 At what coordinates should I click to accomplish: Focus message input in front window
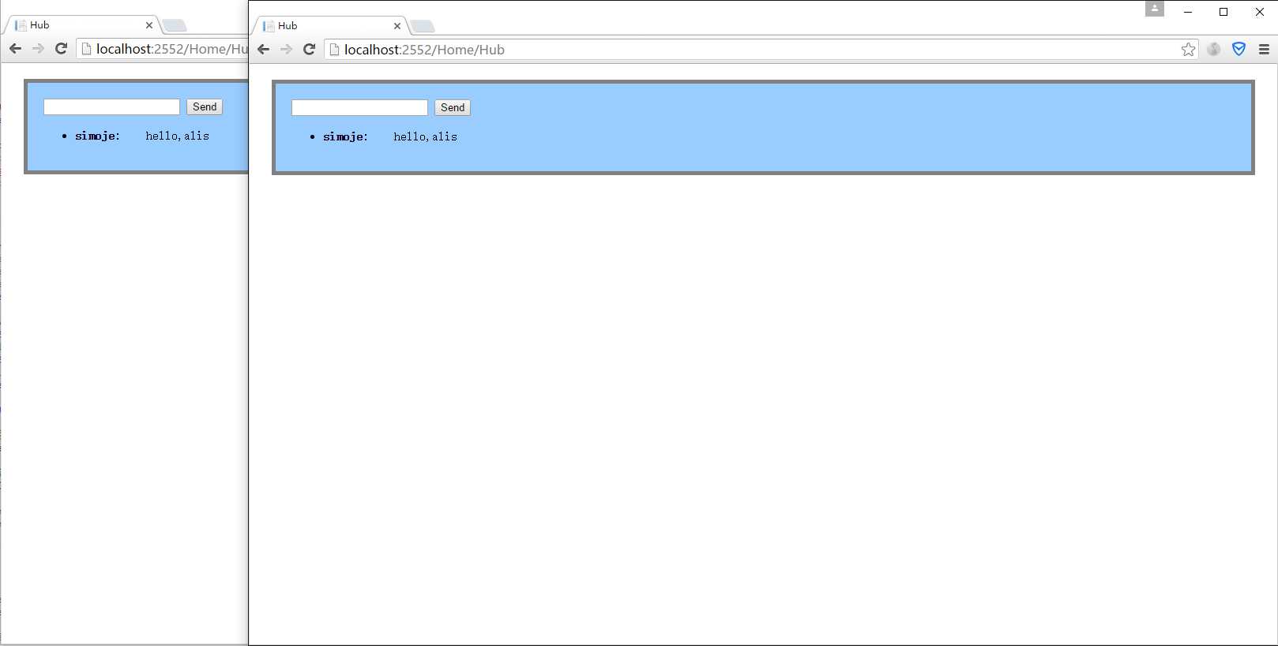(x=359, y=108)
